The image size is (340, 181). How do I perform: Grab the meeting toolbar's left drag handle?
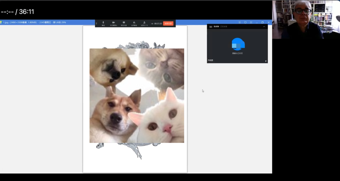(x=97, y=23)
